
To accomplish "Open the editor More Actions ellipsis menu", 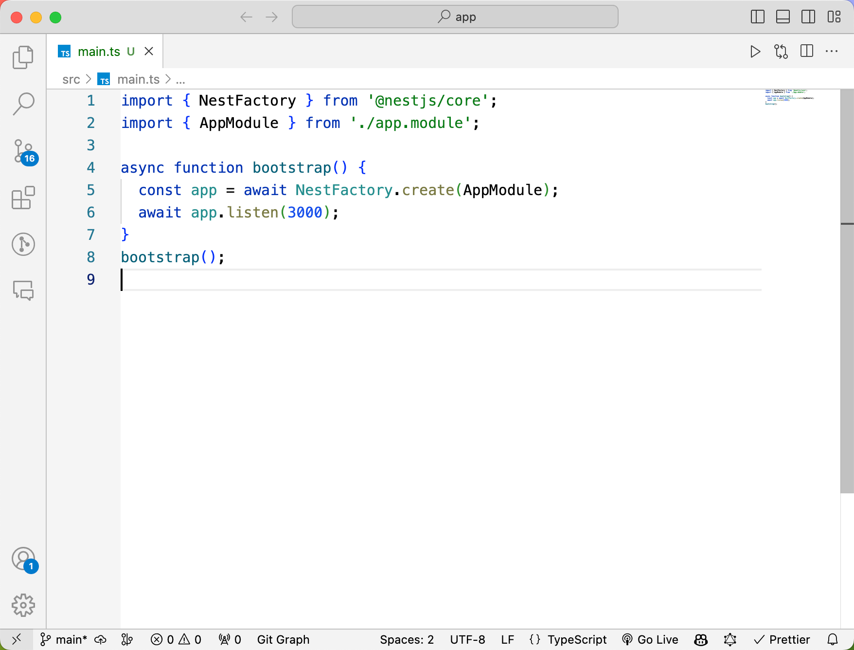I will click(832, 52).
